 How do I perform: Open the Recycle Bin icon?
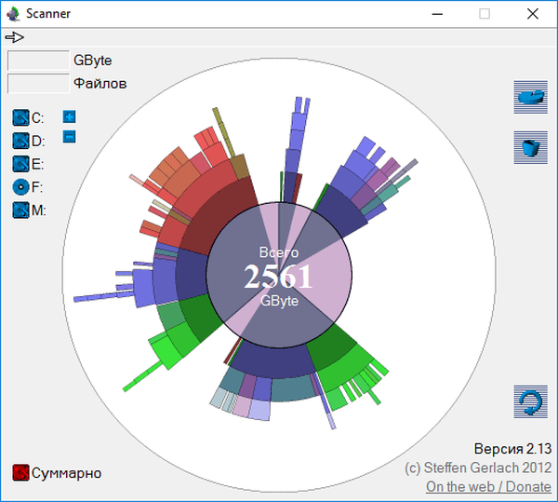[x=530, y=148]
